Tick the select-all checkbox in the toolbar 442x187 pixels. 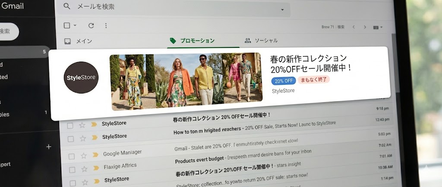(67, 25)
